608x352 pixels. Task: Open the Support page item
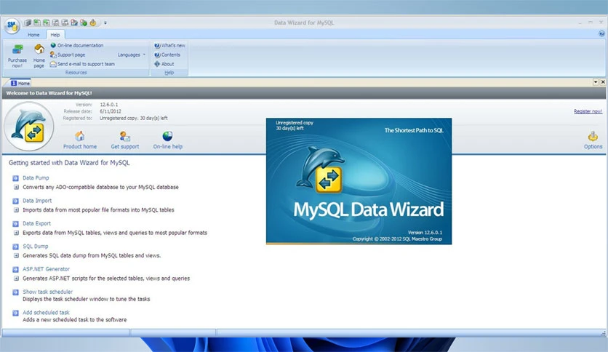(68, 55)
